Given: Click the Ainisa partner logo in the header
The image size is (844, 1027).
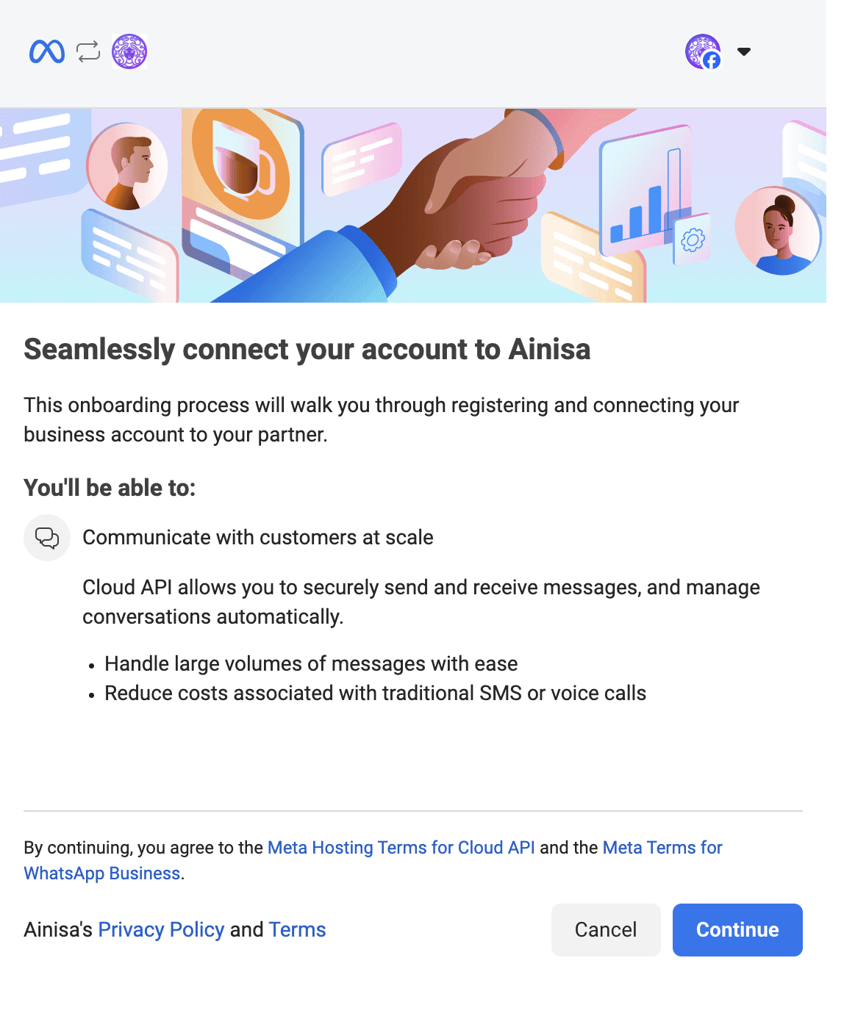Looking at the screenshot, I should pos(129,51).
